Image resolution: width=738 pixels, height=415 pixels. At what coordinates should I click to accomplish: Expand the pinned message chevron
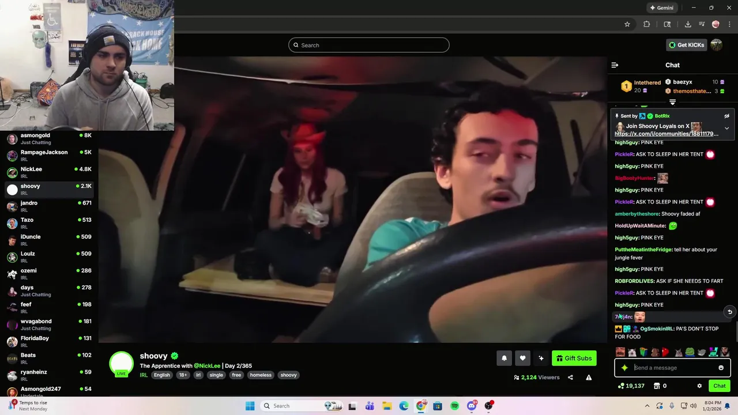tap(726, 128)
